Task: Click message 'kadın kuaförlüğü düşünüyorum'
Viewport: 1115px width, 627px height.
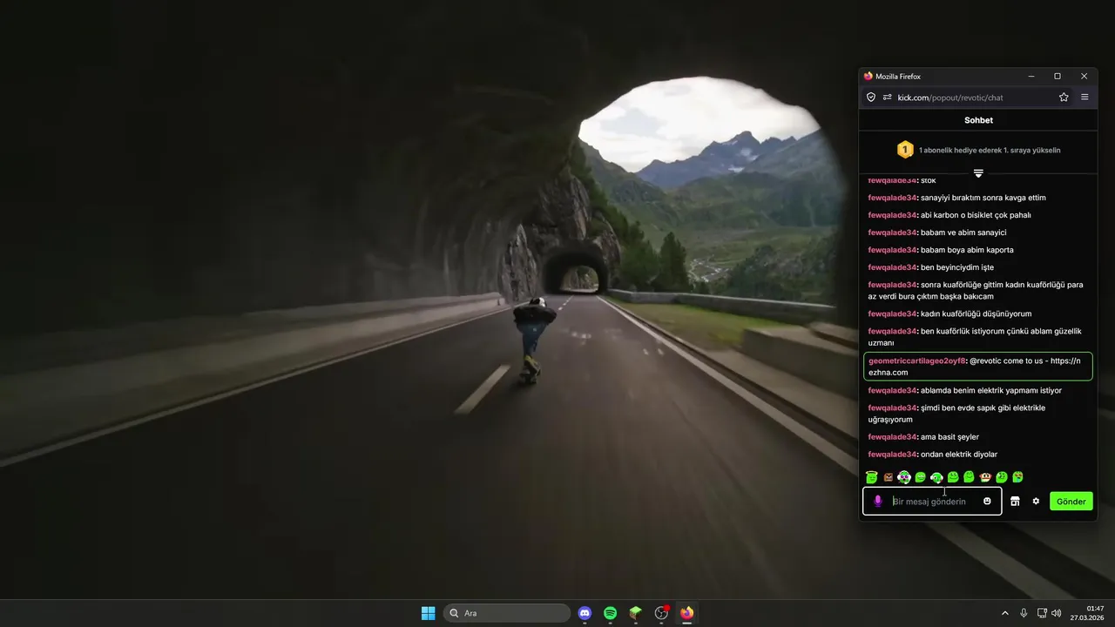Action: (x=976, y=313)
